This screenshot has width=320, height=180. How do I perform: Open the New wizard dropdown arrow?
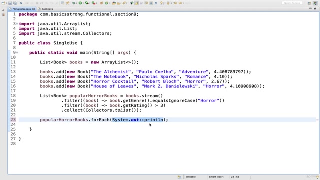(6, 3)
